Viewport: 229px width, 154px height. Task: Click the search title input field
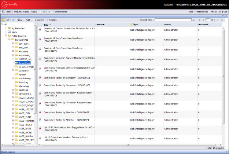(173, 20)
